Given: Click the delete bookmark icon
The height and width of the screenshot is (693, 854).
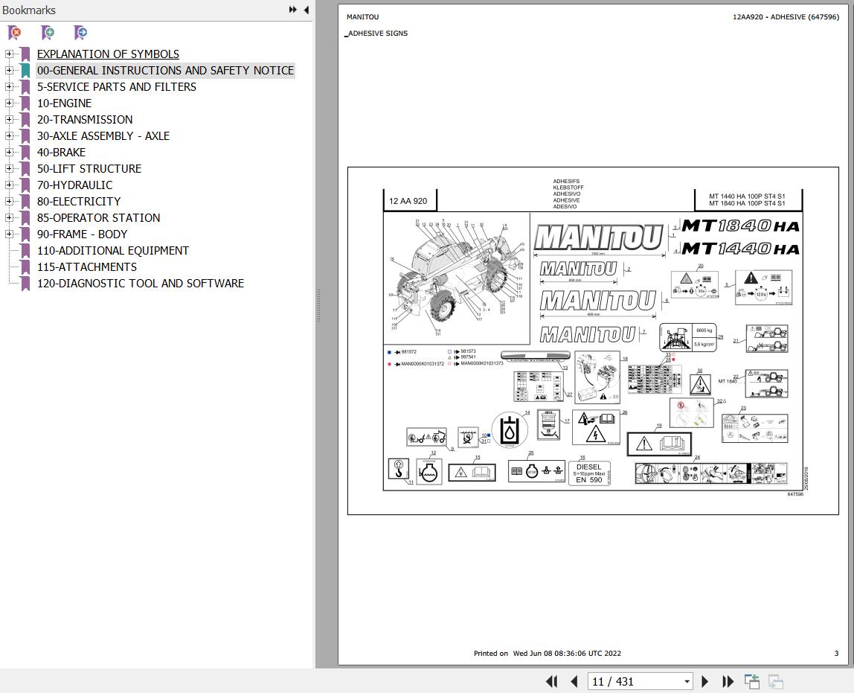Looking at the screenshot, I should click(x=15, y=33).
